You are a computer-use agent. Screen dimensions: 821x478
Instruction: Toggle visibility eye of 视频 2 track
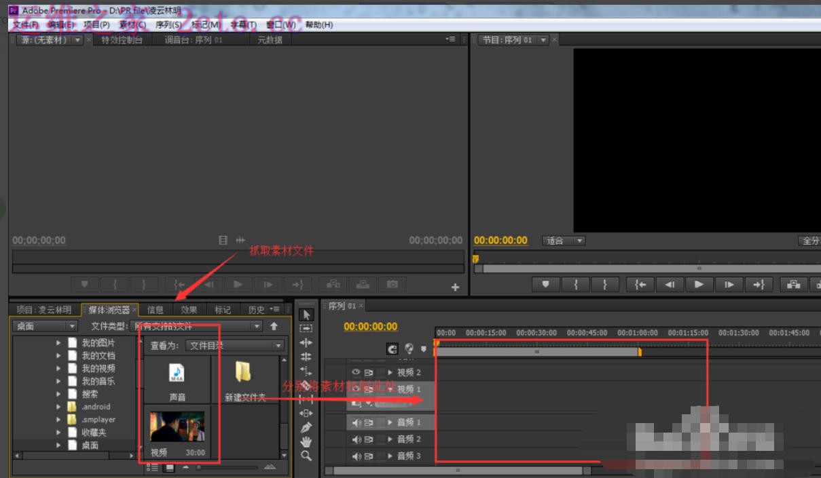click(355, 372)
